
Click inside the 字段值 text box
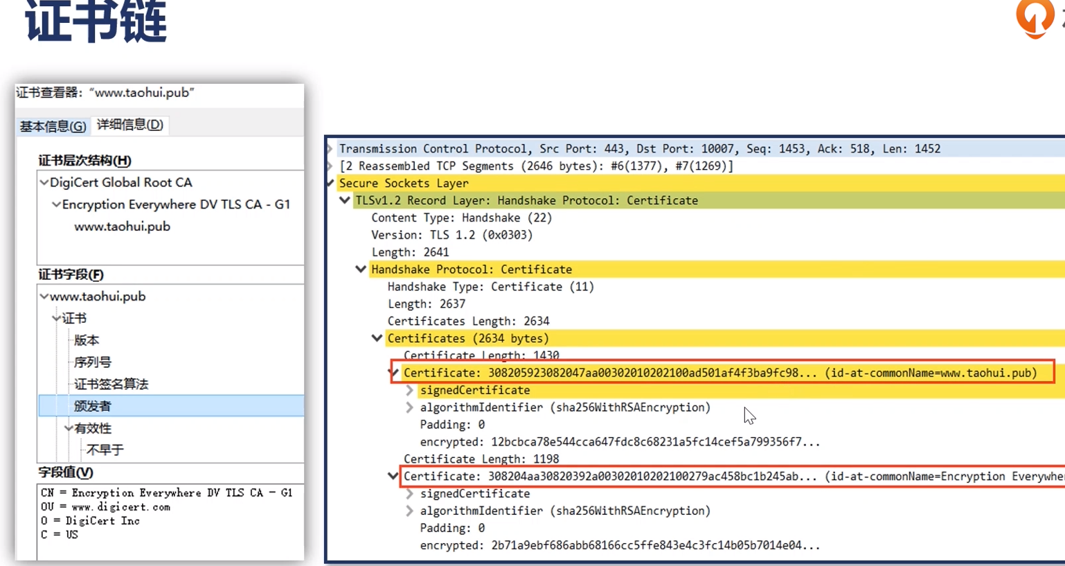170,520
